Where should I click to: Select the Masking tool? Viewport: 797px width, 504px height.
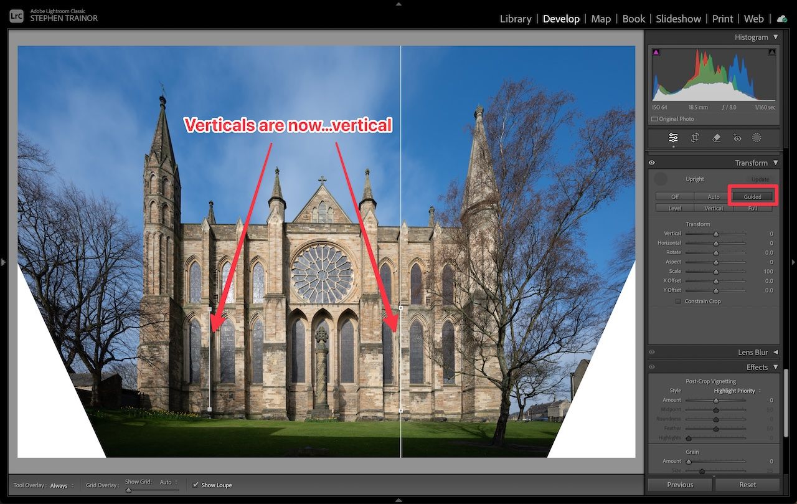pos(757,138)
